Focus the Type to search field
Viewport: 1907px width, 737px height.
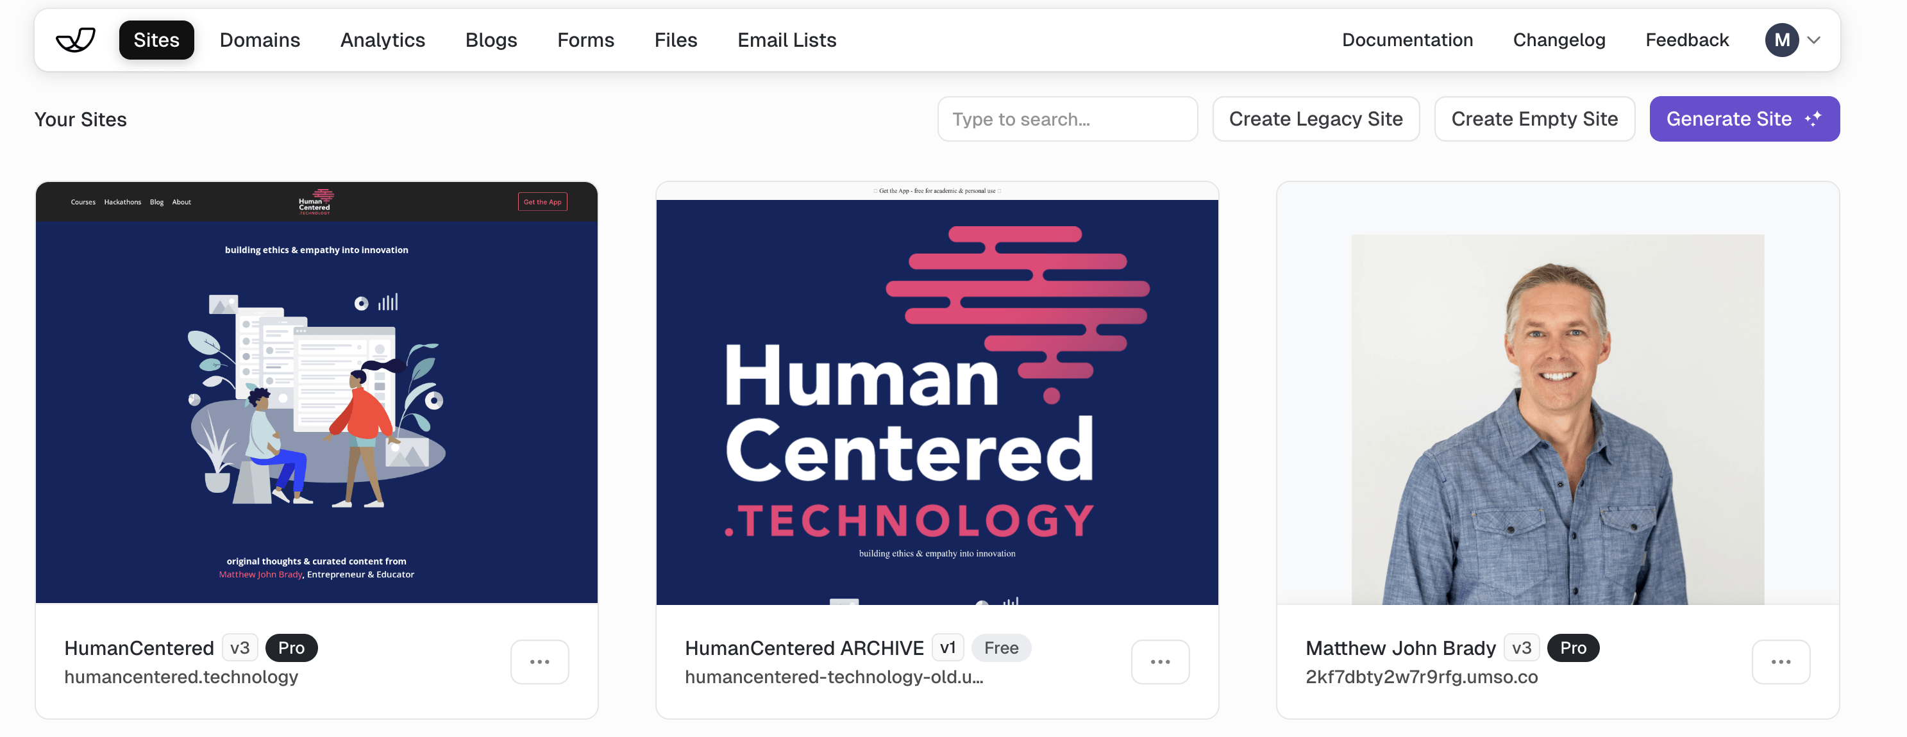point(1067,119)
